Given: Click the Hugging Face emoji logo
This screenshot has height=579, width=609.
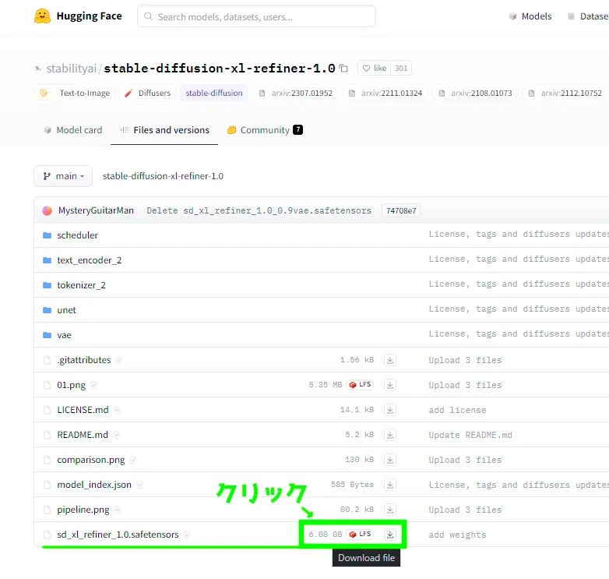Looking at the screenshot, I should tap(42, 16).
